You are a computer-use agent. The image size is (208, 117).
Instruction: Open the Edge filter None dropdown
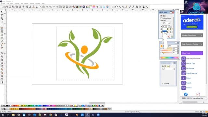click(x=166, y=23)
